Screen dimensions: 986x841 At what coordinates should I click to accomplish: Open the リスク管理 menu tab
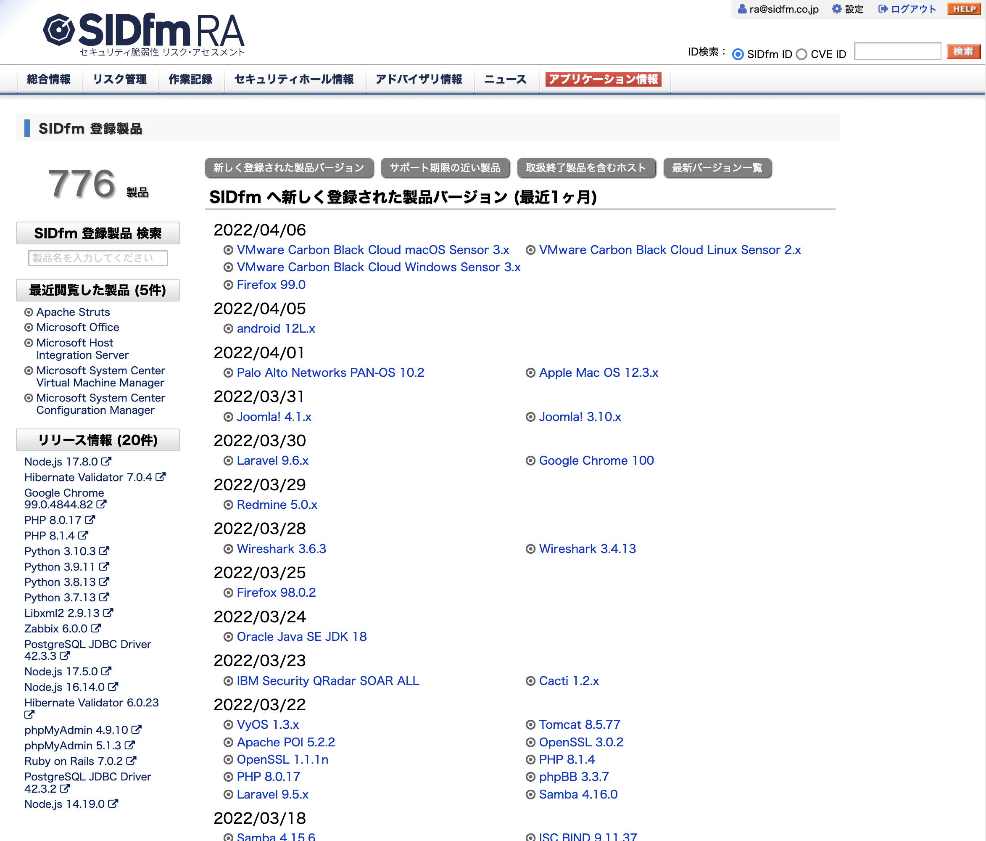click(x=120, y=79)
